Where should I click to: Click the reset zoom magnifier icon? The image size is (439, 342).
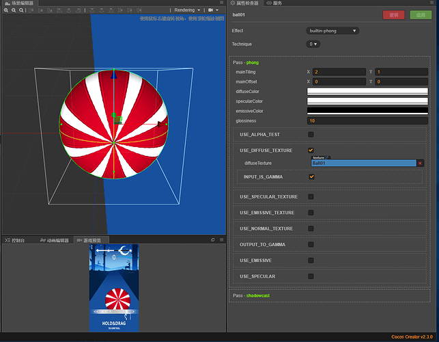pos(21,10)
